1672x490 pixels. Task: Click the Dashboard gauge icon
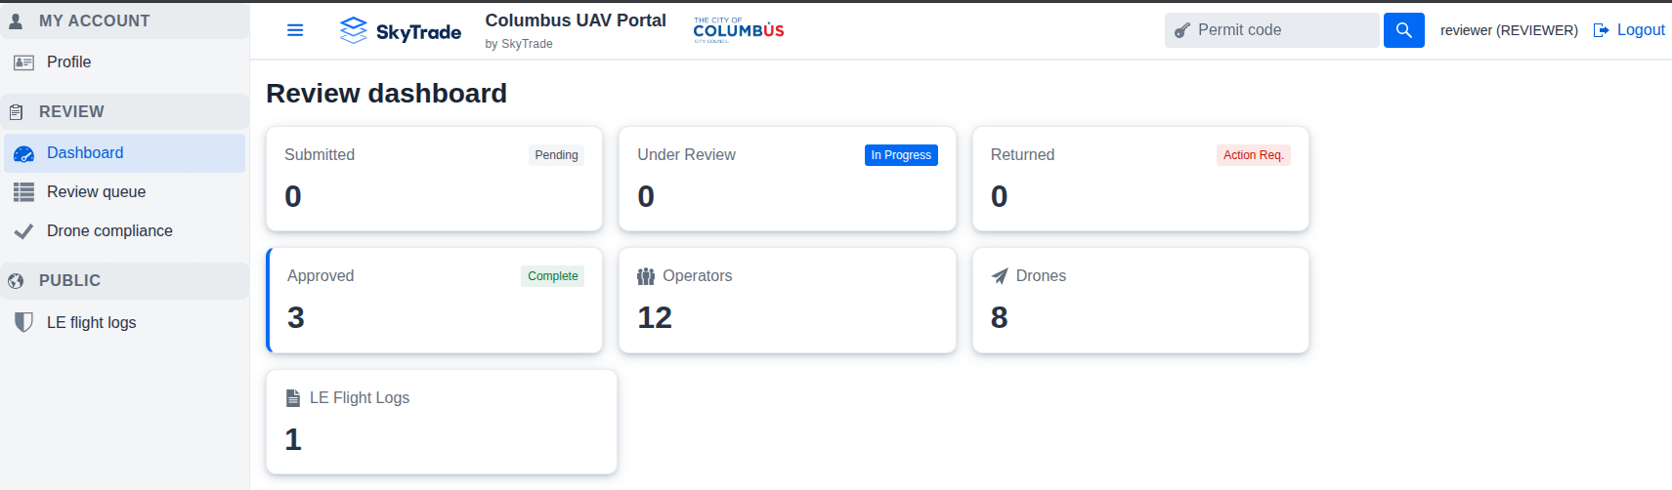23,154
